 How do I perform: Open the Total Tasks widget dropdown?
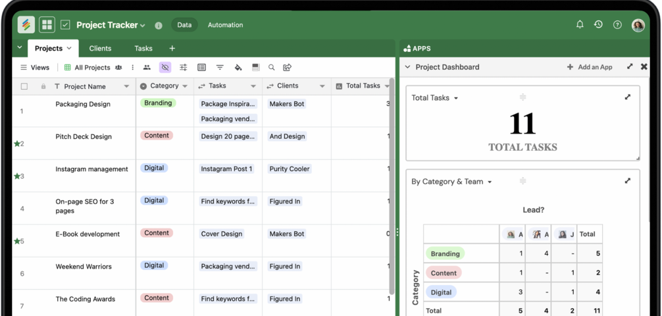(x=456, y=98)
